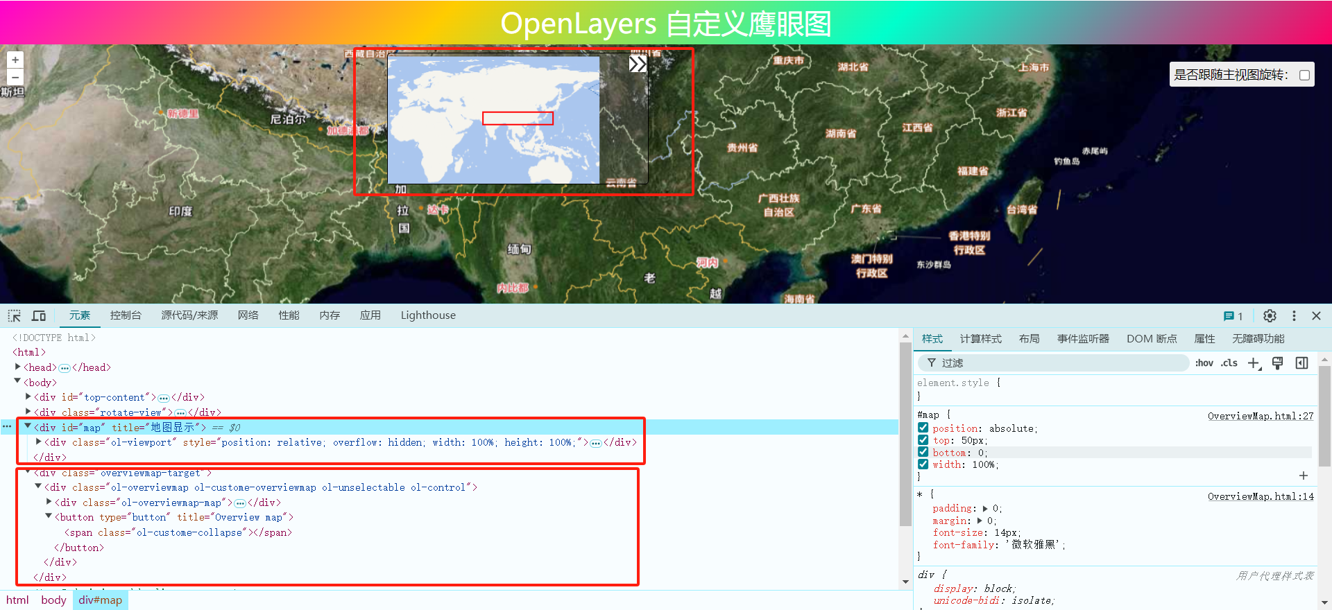This screenshot has width=1332, height=610.
Task: Open the 无障碍功能 tab
Action: [1258, 339]
